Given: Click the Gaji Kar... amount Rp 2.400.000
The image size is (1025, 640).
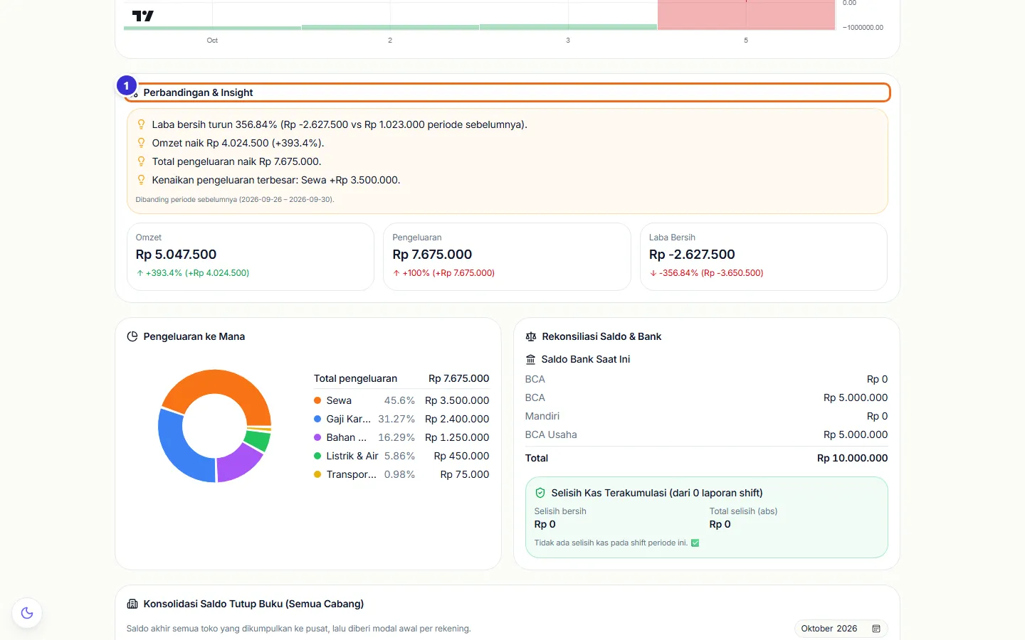Looking at the screenshot, I should [457, 419].
